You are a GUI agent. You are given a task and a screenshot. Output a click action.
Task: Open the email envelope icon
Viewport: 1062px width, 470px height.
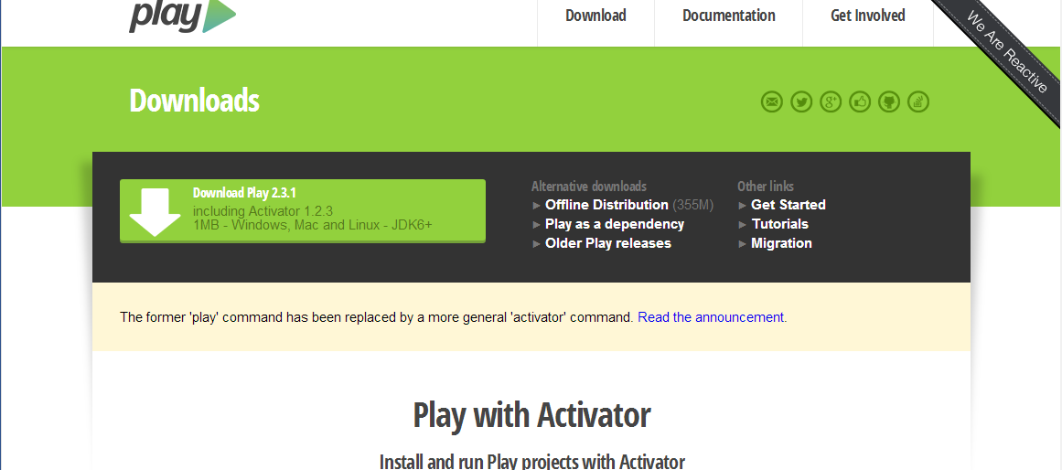[x=772, y=102]
